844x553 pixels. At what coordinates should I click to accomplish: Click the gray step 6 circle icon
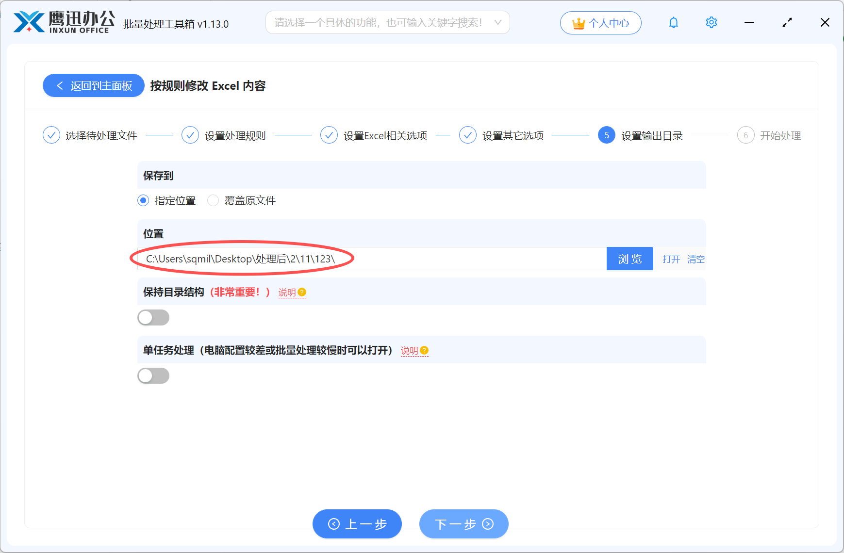[746, 135]
